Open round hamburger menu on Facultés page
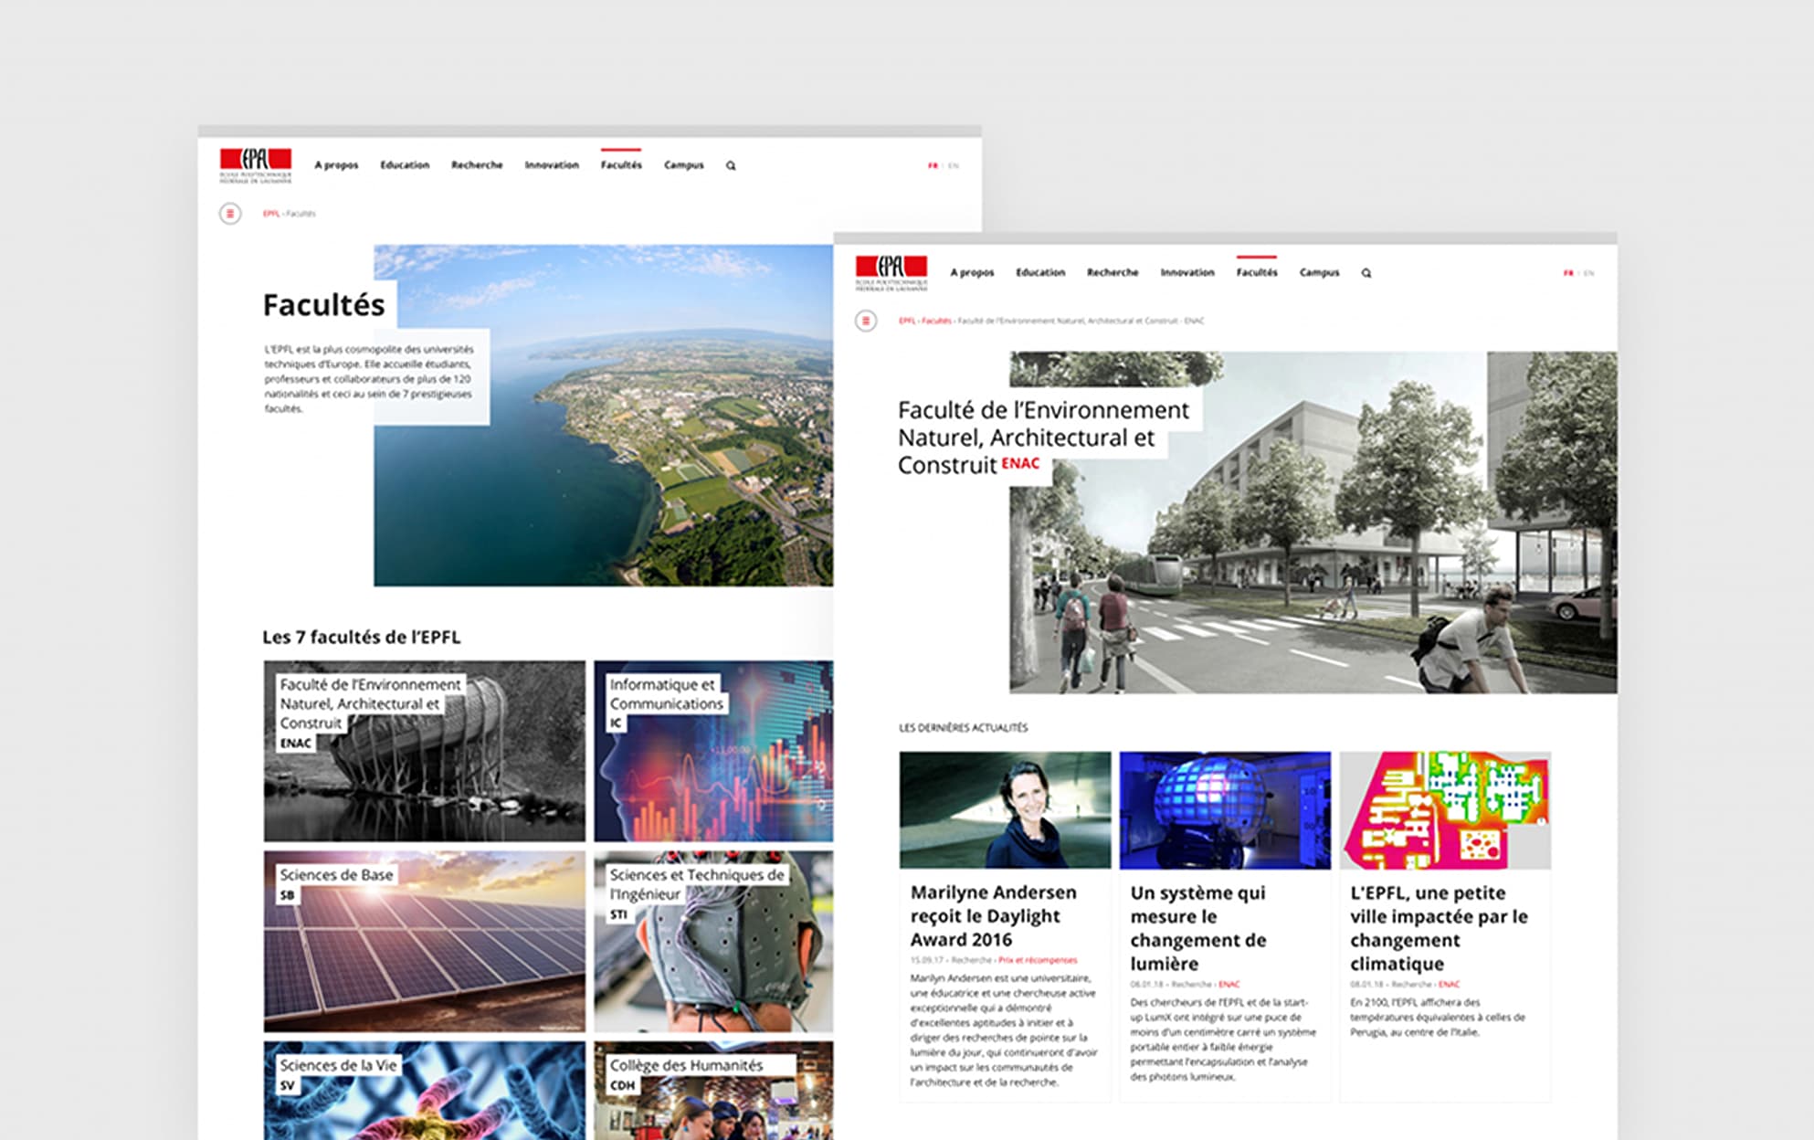Viewport: 1814px width, 1140px height. click(230, 214)
